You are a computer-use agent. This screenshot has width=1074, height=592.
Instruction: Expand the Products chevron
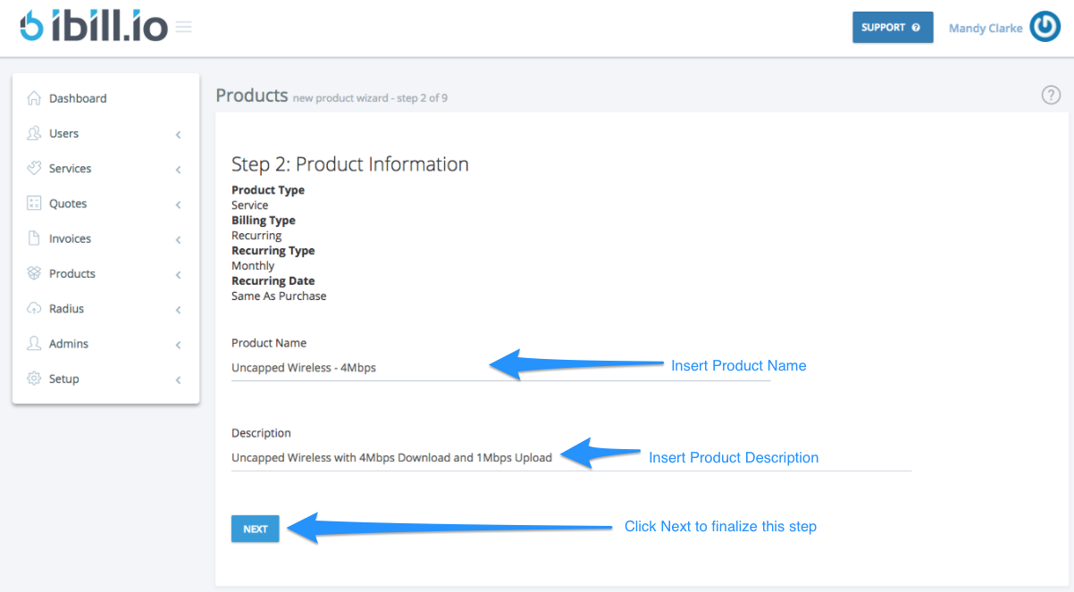[x=179, y=275]
